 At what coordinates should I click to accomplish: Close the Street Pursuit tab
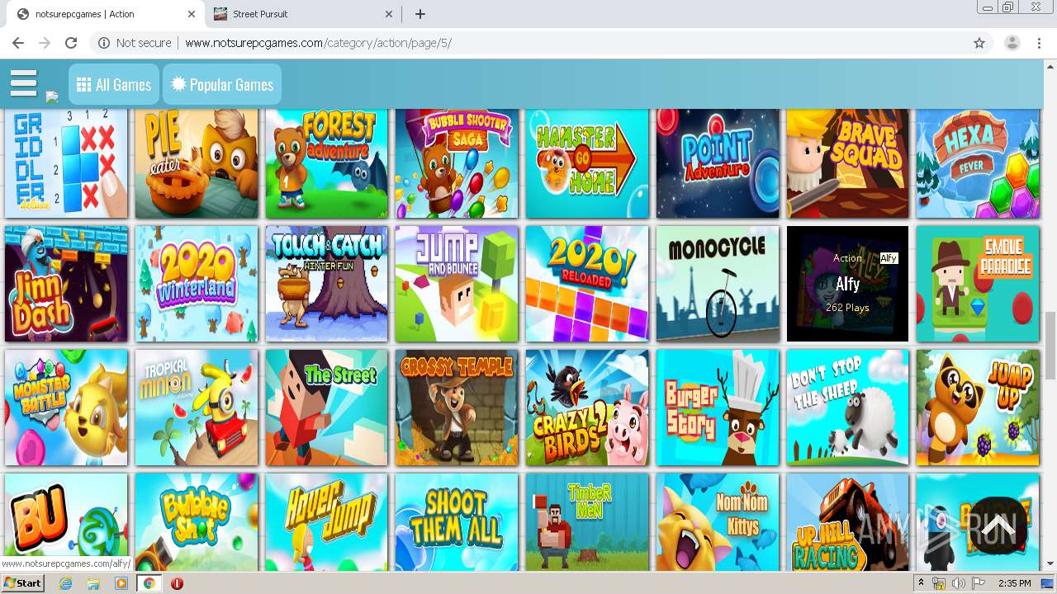pyautogui.click(x=389, y=14)
